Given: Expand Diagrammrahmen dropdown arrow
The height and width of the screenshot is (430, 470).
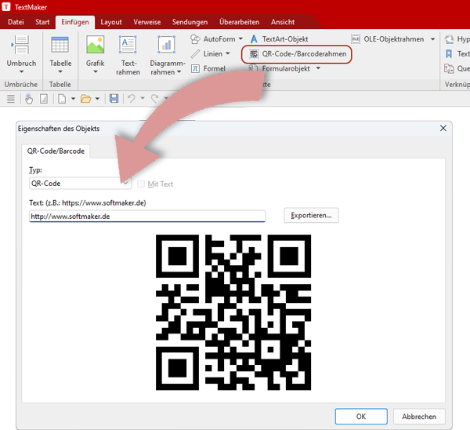Looking at the screenshot, I should (179, 71).
